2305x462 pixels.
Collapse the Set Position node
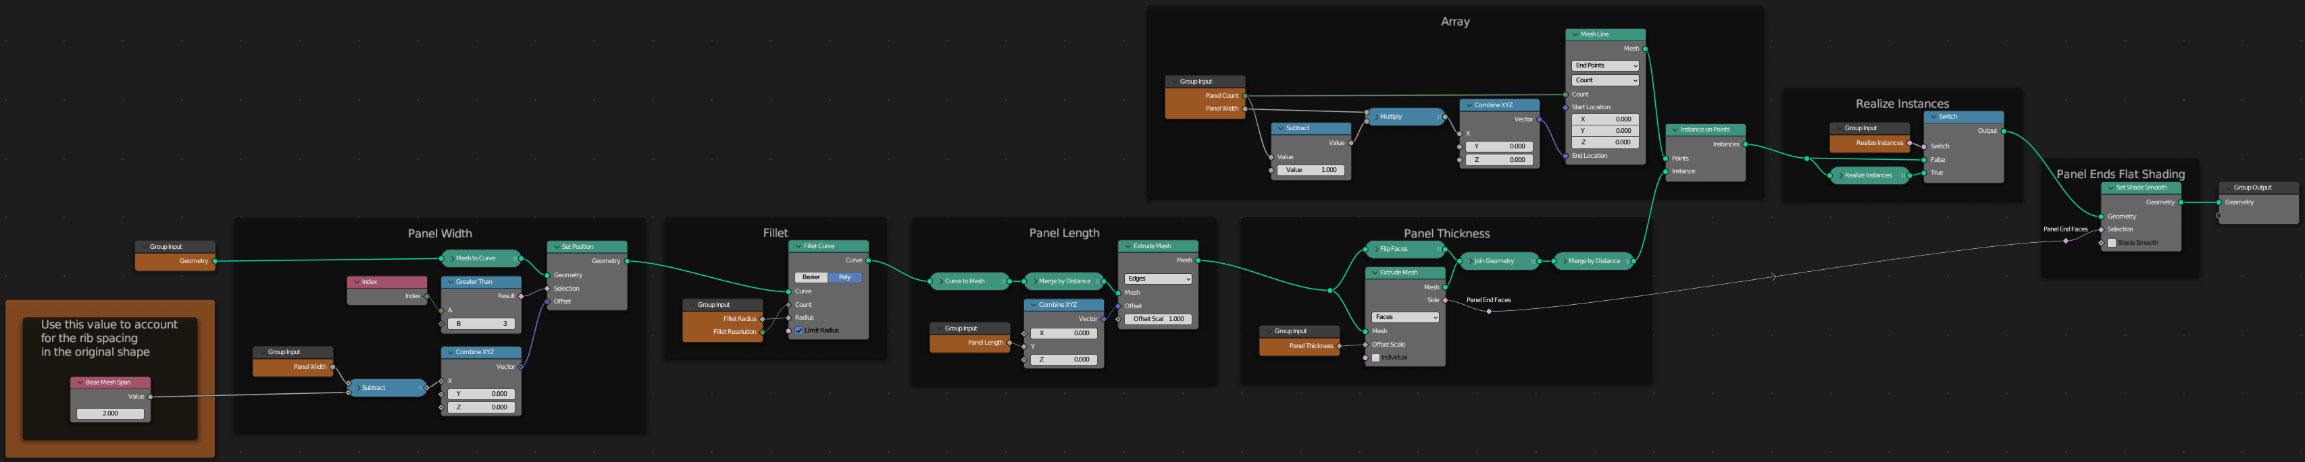tap(556, 247)
